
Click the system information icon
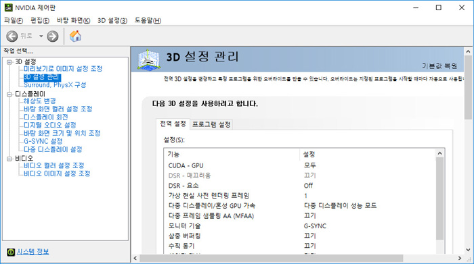[11, 252]
